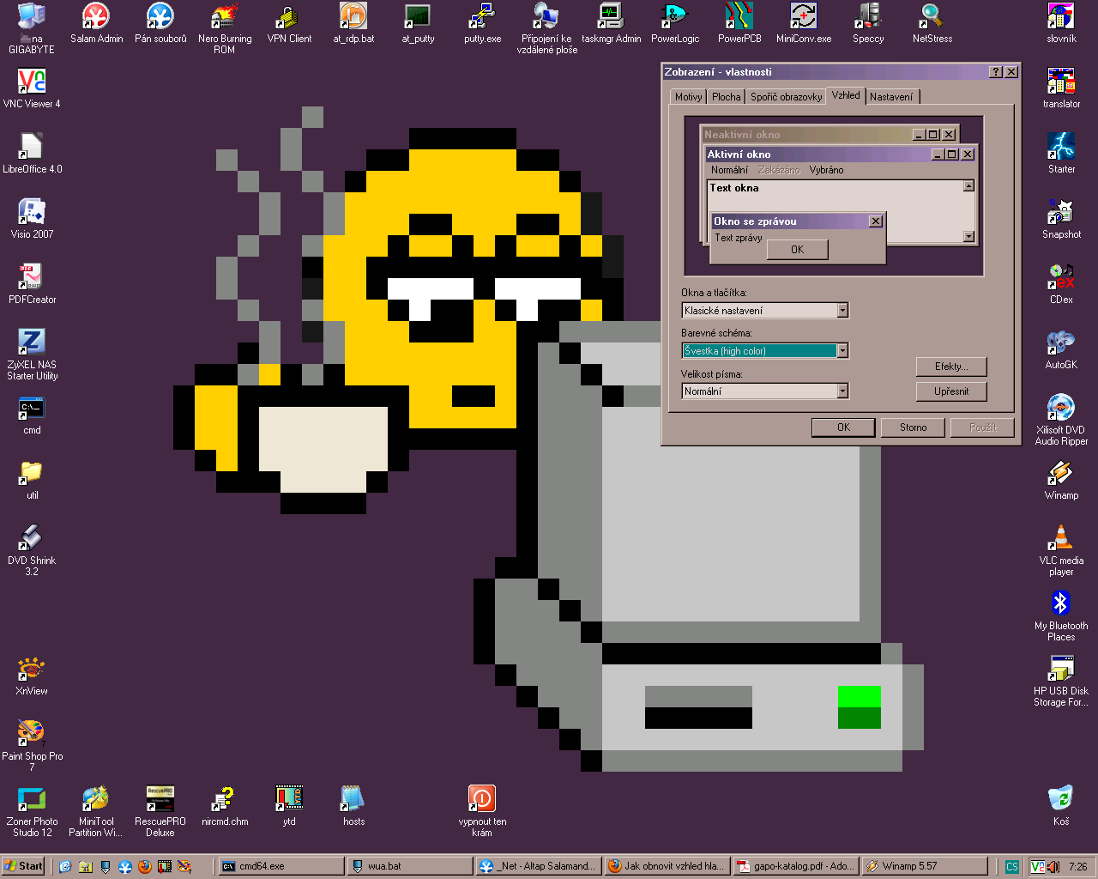Click the help '?' button in dialog title
The width and height of the screenshot is (1098, 879).
995,72
